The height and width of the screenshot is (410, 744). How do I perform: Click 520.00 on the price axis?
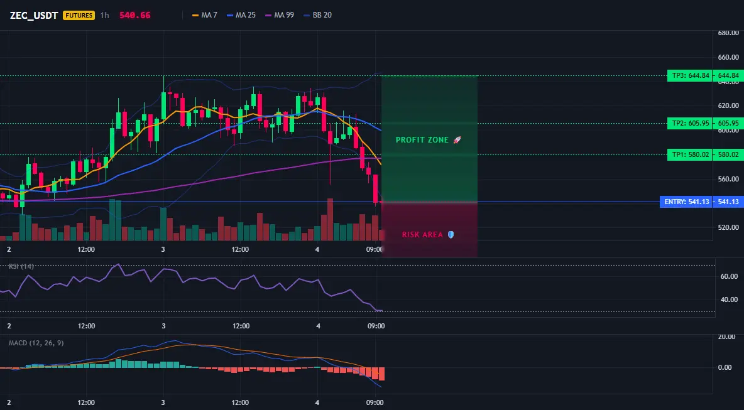pyautogui.click(x=728, y=227)
